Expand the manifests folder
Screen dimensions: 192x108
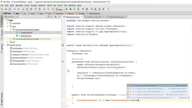(x=7, y=23)
